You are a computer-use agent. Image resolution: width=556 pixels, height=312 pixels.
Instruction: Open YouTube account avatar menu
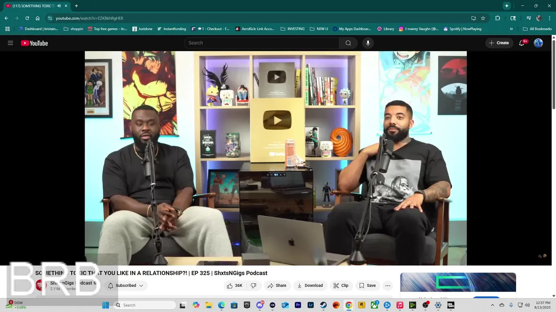[538, 43]
